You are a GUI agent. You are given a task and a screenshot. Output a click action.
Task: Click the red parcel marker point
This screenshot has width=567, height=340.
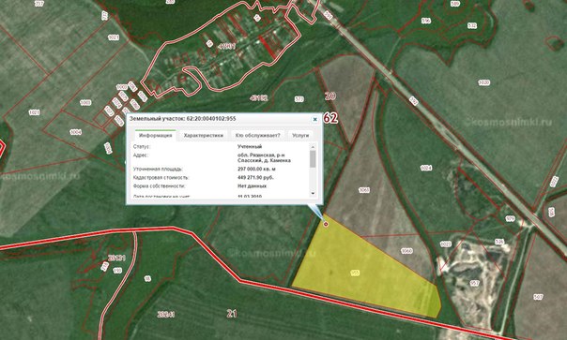click(x=326, y=225)
